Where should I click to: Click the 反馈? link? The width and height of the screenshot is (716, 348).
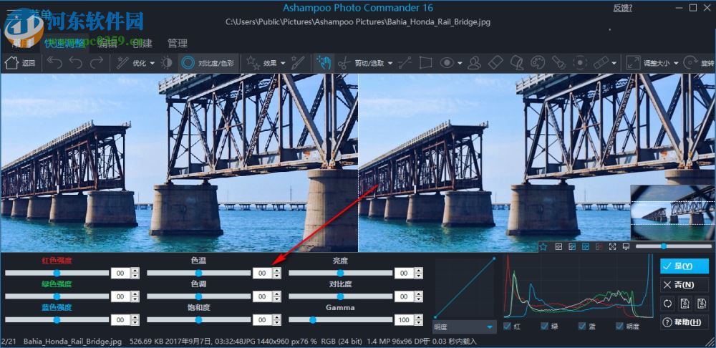(622, 8)
